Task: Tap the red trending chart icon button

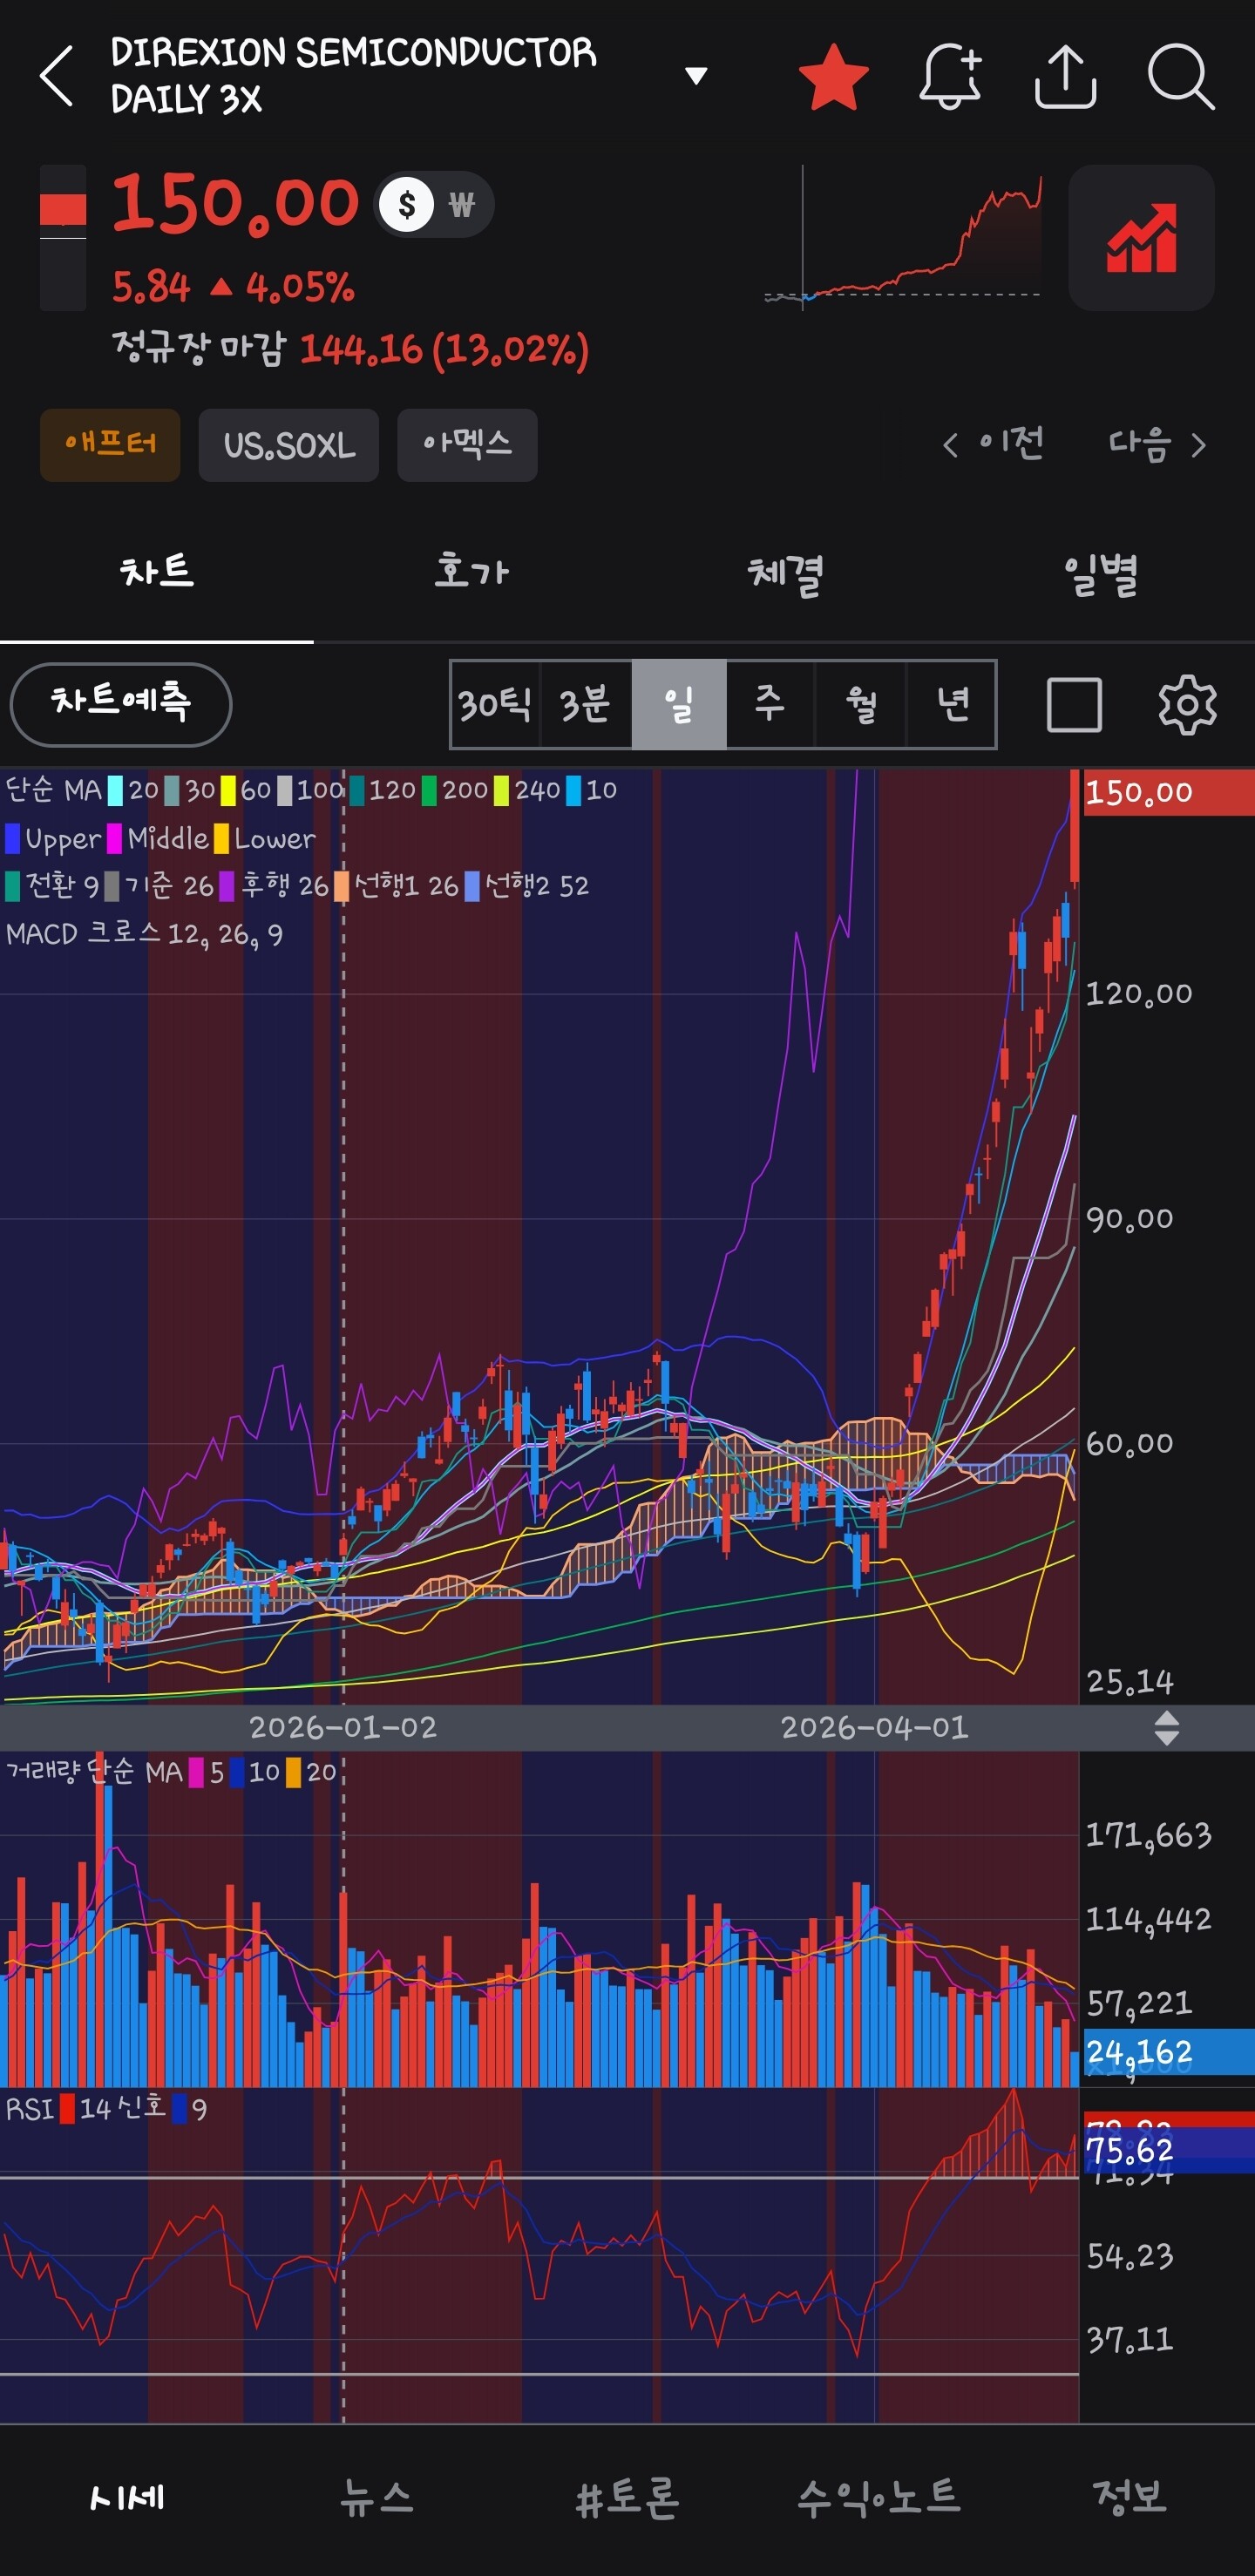Action: 1141,238
